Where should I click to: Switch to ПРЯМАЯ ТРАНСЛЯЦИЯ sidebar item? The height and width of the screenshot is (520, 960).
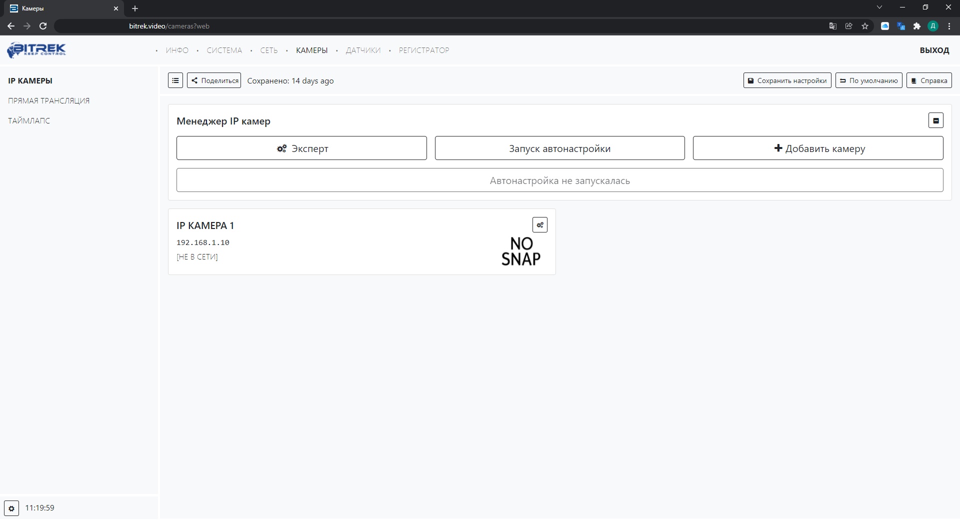coord(49,101)
